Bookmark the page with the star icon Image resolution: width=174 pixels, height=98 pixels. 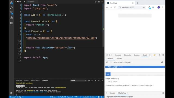pyautogui.click(x=144, y=7)
